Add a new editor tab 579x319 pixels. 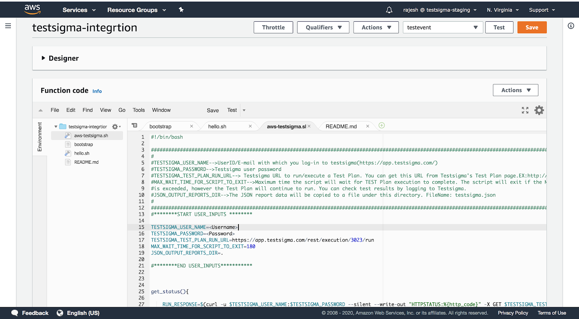coord(382,125)
